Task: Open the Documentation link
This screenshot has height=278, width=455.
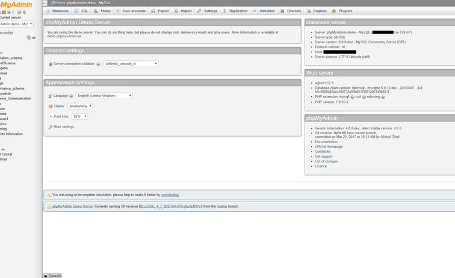Action: tap(326, 141)
